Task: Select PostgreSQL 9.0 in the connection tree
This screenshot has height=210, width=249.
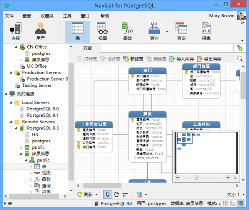Action: tap(43, 109)
